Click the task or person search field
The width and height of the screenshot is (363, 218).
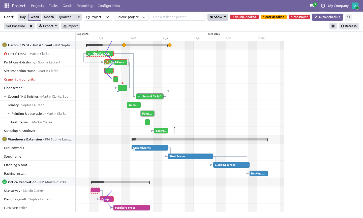(178, 17)
